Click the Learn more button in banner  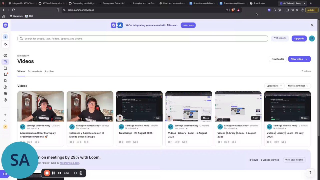tap(188, 25)
